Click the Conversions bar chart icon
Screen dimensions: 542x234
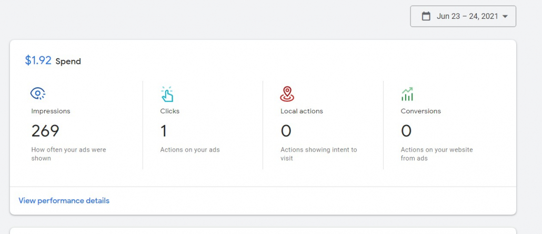[x=407, y=94]
